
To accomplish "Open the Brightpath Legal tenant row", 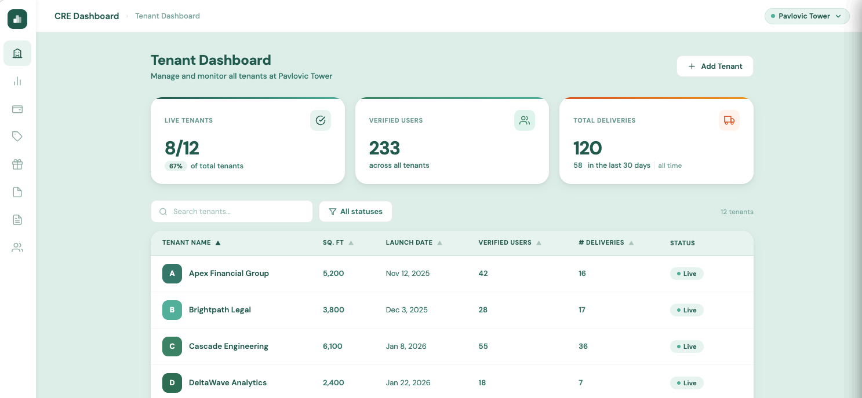I will (452, 310).
